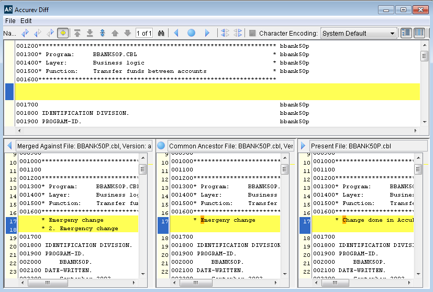Screen dimensions: 433x292
Task: Click the second gray merge-both icon in toolbar
Action: (x=238, y=33)
